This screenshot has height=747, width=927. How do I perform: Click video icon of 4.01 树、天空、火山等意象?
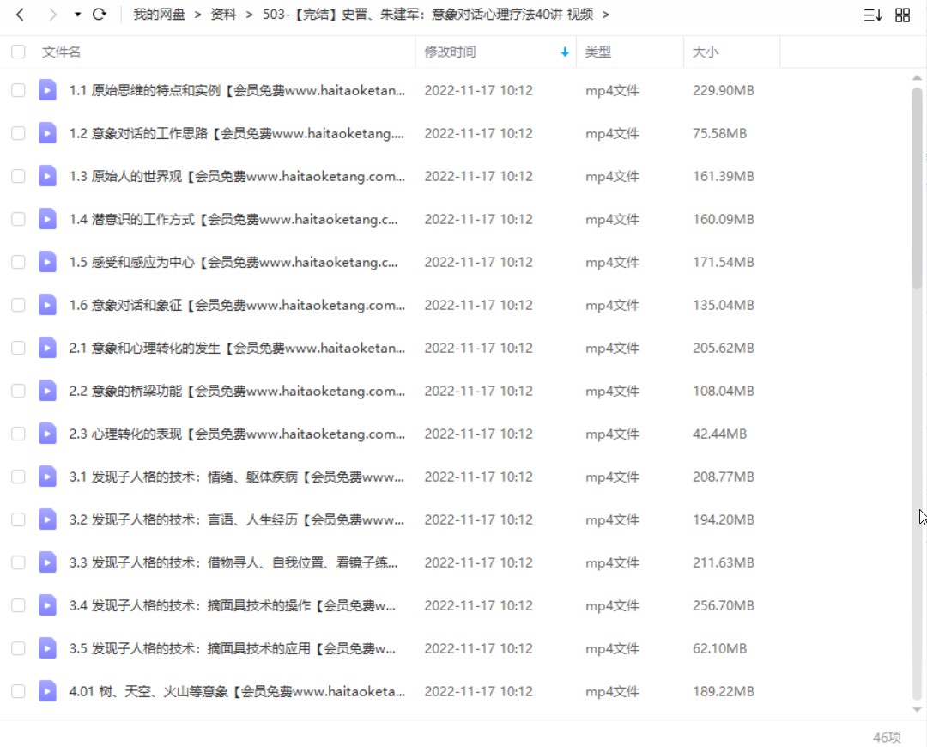(48, 691)
